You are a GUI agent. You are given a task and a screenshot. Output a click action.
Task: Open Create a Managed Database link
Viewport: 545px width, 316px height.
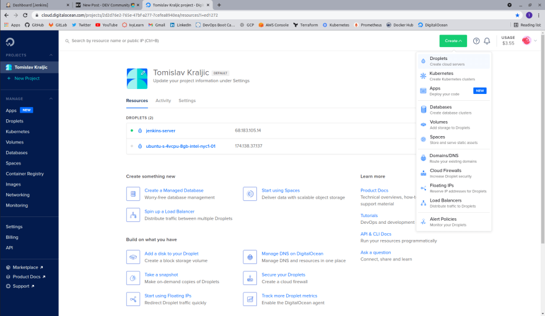tap(174, 190)
